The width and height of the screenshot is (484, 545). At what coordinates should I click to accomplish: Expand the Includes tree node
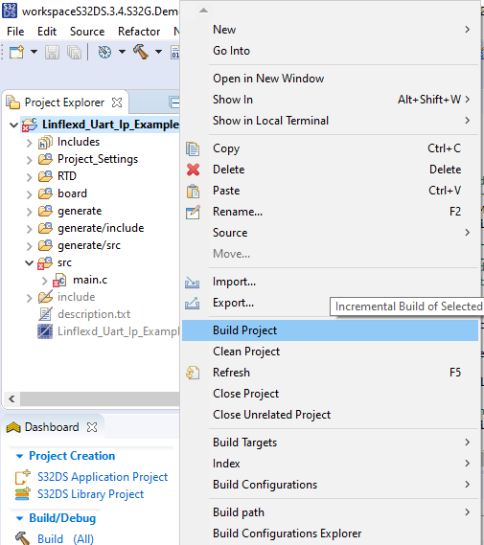pos(30,143)
